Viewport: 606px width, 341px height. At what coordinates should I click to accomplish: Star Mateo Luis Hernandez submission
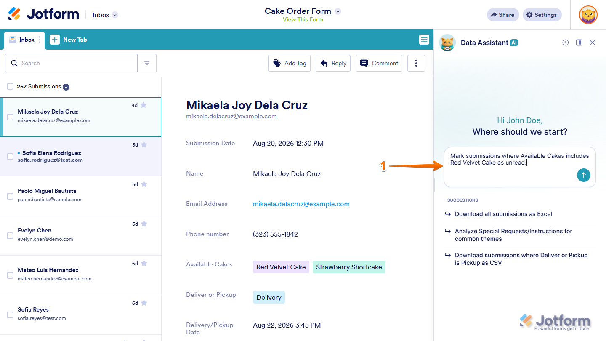coord(144,263)
